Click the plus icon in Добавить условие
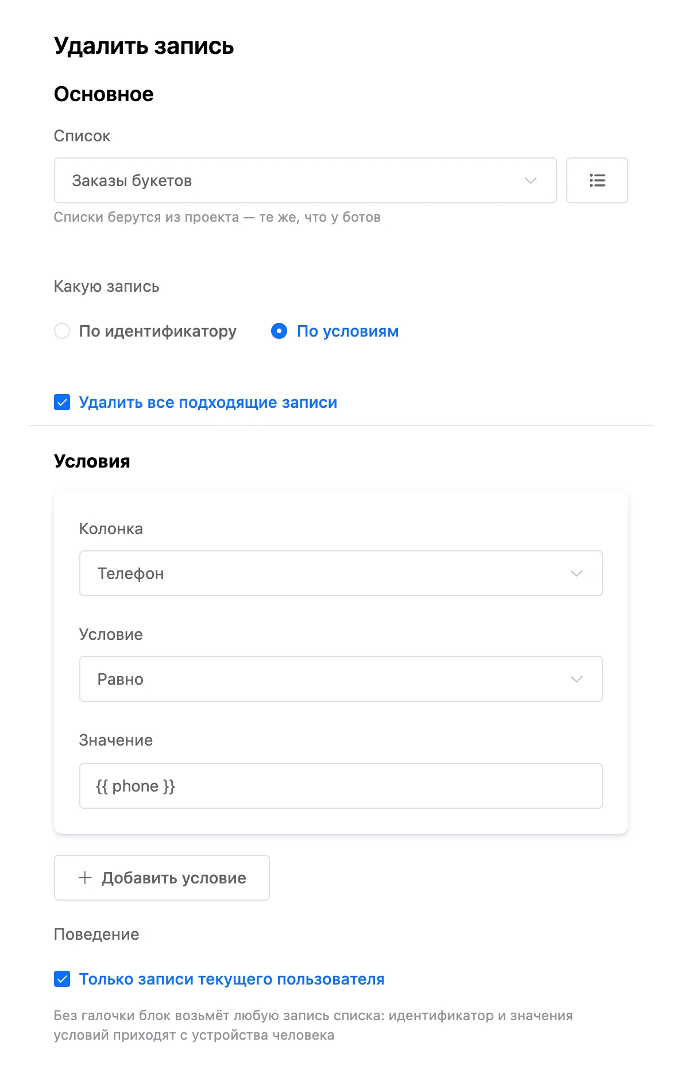680x1073 pixels. point(85,878)
